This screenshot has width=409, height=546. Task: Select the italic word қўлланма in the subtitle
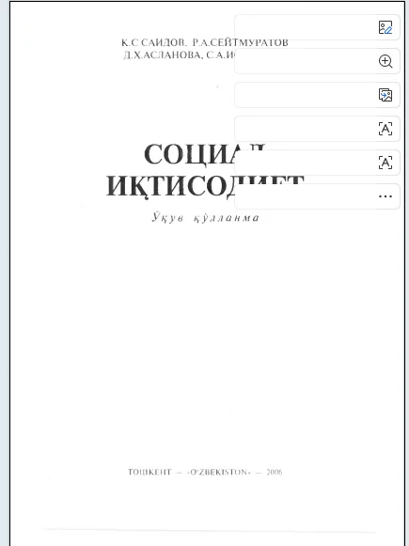pyautogui.click(x=227, y=219)
